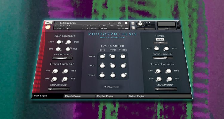Image resolution: width=224 pixels, height=119 pixels.
Task: Click the layer TWO GAIN knob
Action: pos(113,57)
